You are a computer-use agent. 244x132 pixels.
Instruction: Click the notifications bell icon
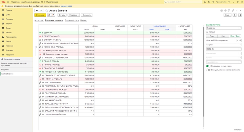point(205,2)
